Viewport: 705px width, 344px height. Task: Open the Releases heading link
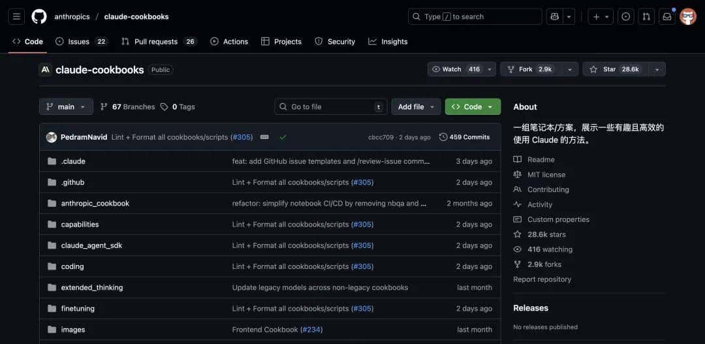pos(531,308)
